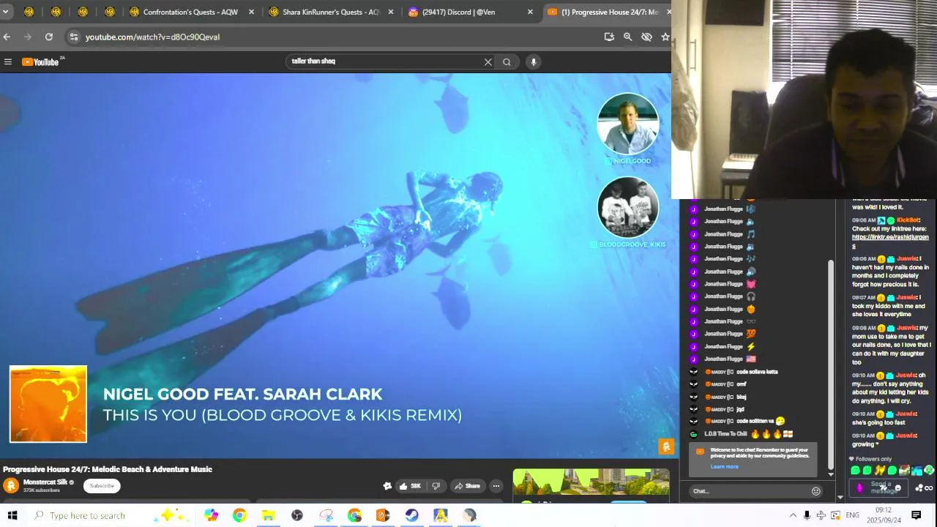Close the Discord tab
Viewport: 937px width, 527px height.
pyautogui.click(x=530, y=12)
